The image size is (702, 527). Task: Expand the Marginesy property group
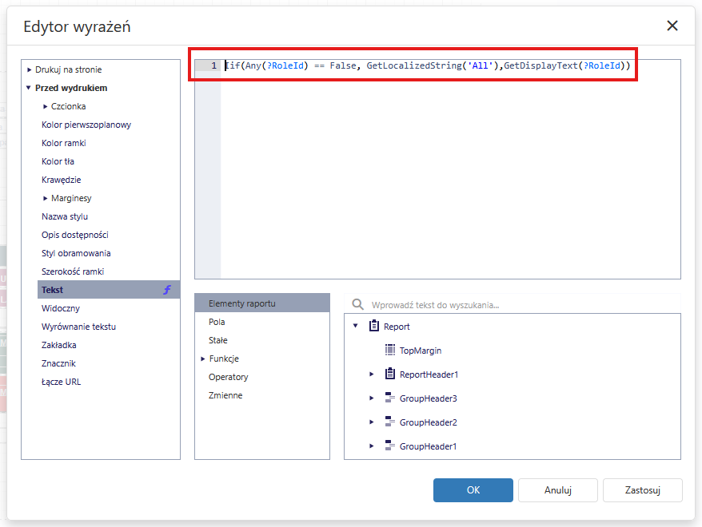[x=46, y=198]
